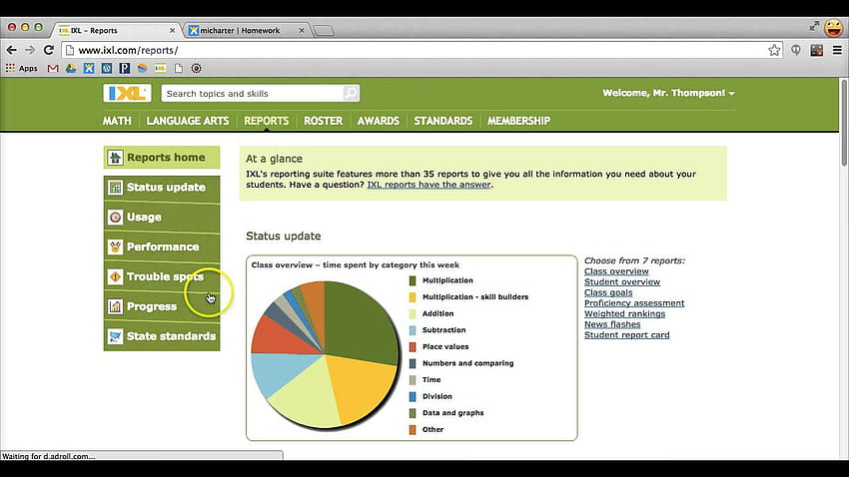Image resolution: width=849 pixels, height=477 pixels.
Task: Click the colorful extension icon in toolbar
Action: (816, 50)
